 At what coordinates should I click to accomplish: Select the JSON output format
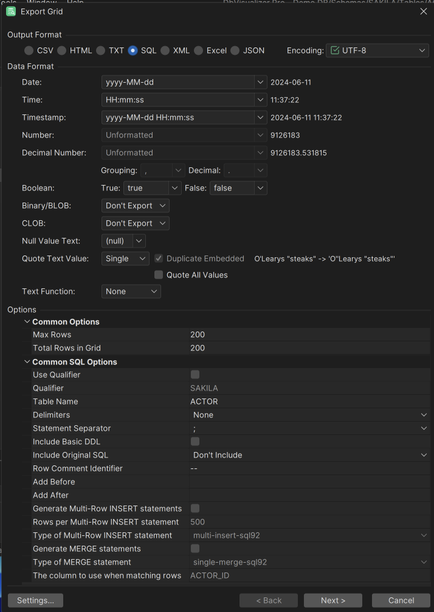235,50
